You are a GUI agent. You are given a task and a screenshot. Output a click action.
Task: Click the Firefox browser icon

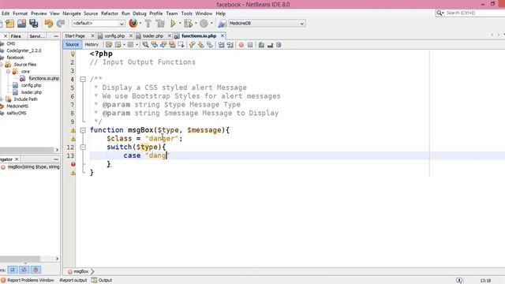click(x=133, y=23)
